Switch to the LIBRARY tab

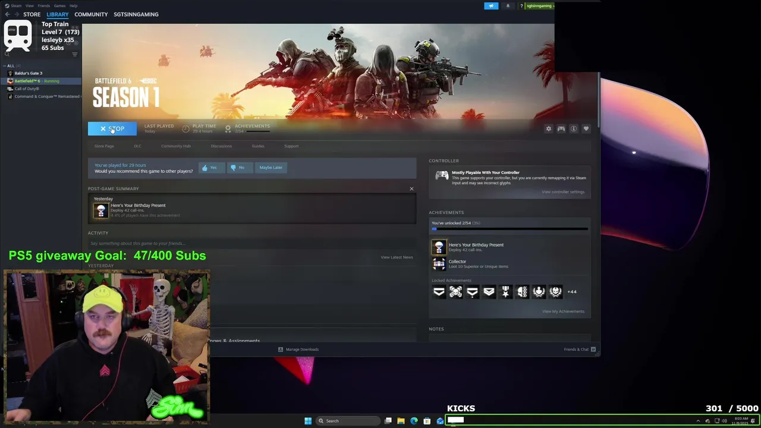click(58, 14)
